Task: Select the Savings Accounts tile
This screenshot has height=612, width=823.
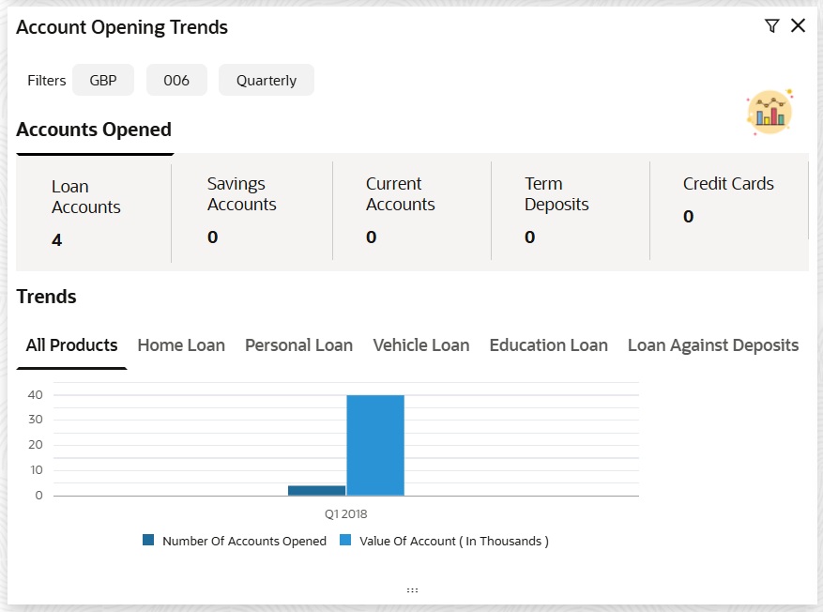Action: tap(251, 210)
